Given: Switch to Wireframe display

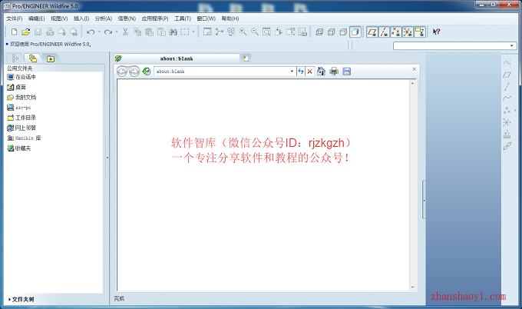Looking at the screenshot, I should [x=319, y=32].
